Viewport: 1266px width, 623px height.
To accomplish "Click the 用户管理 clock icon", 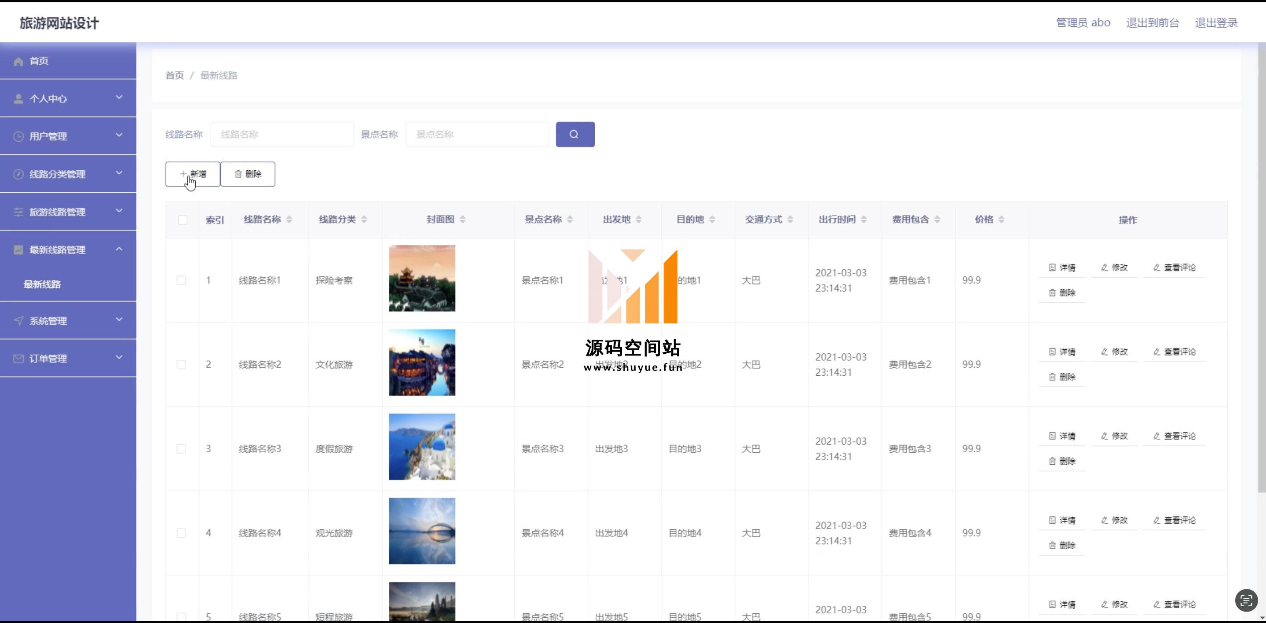I will [x=18, y=137].
